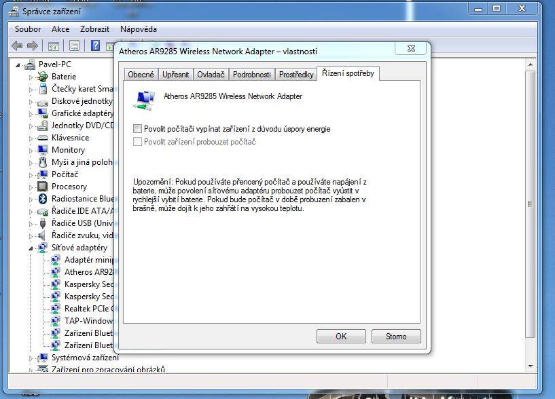Click the Realtek PCIe adapter icon

(x=56, y=309)
